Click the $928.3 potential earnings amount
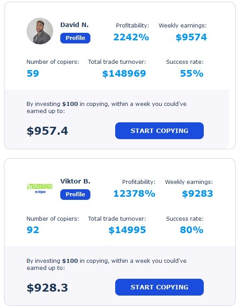237x308 pixels. point(47,288)
